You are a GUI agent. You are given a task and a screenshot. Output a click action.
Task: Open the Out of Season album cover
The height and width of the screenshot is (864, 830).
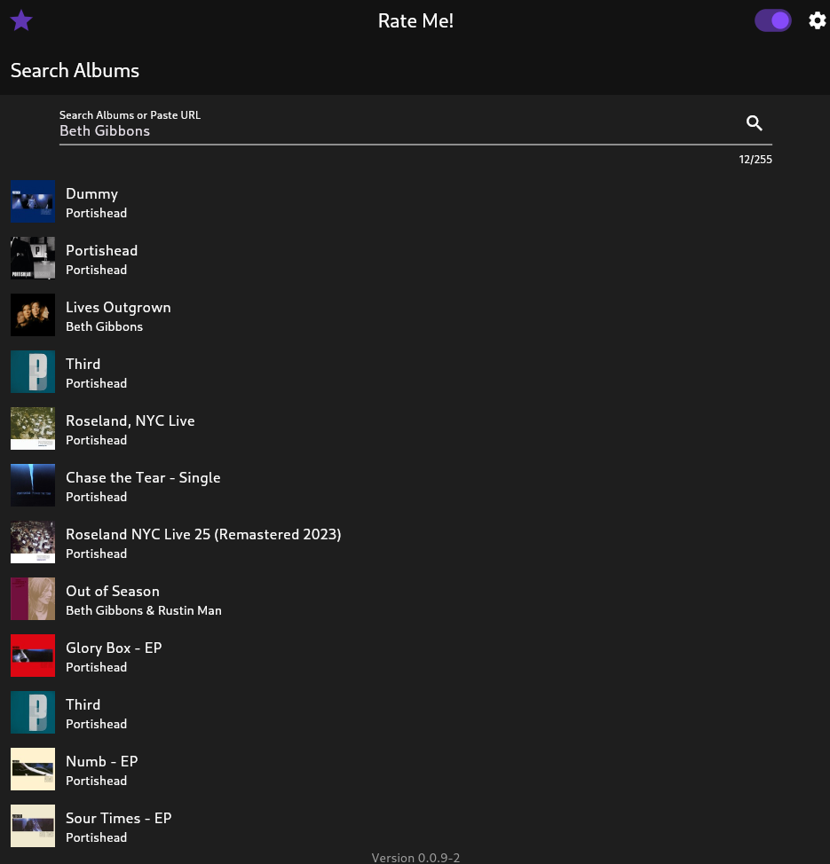(x=33, y=599)
